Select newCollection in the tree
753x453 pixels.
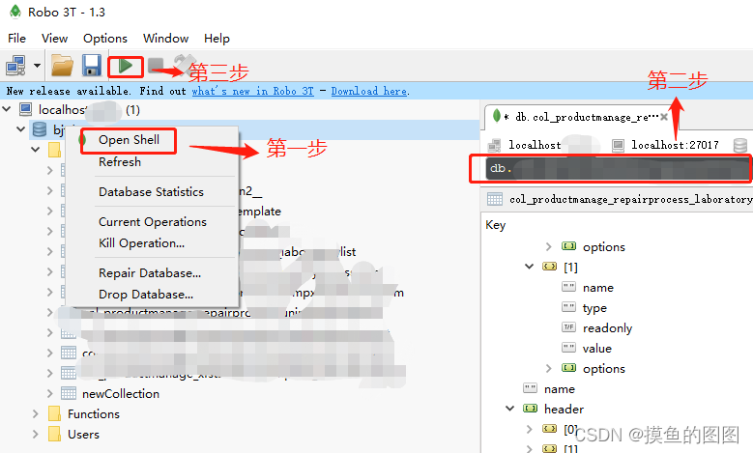coord(121,394)
